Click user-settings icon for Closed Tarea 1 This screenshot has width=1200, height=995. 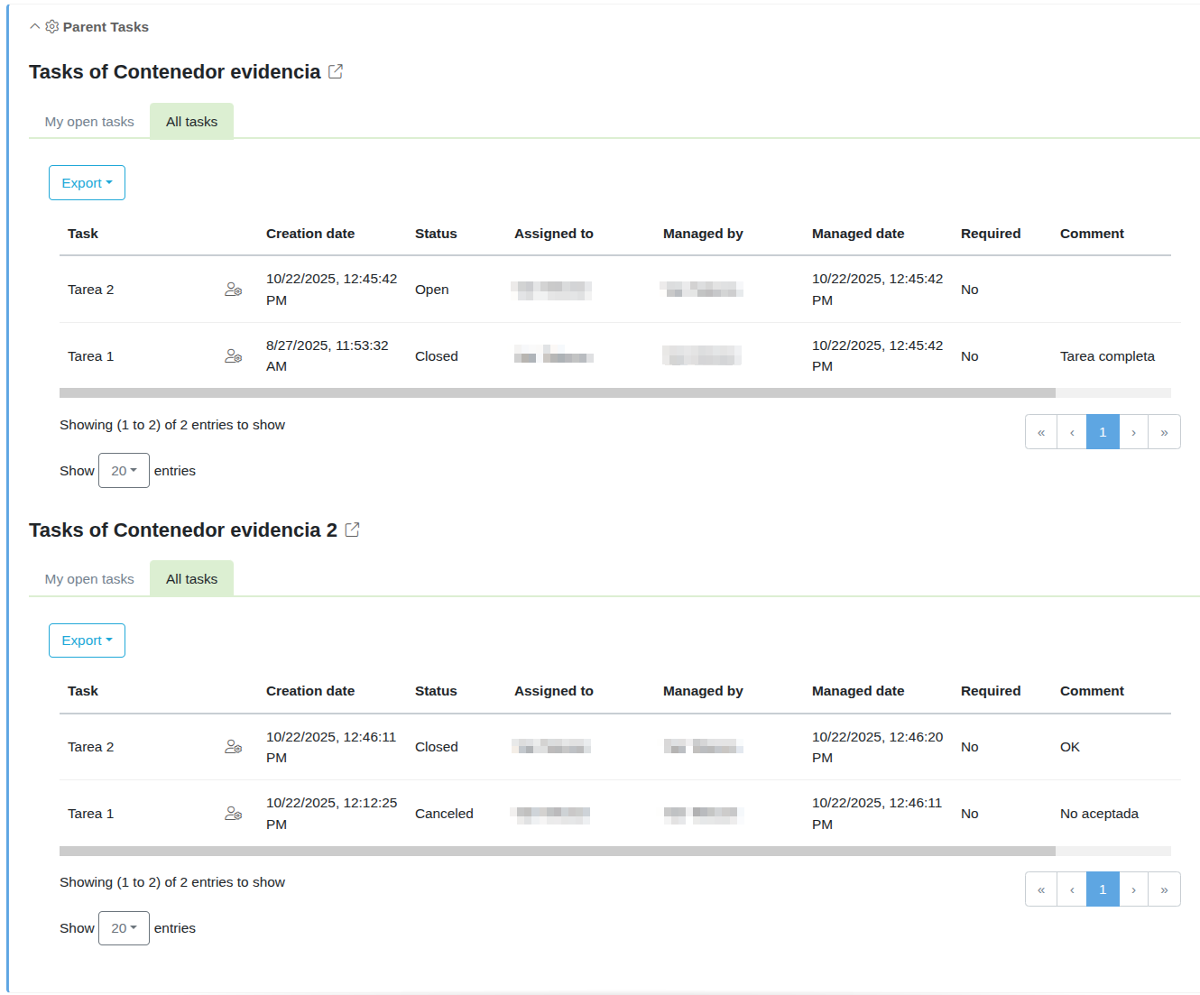pos(233,356)
